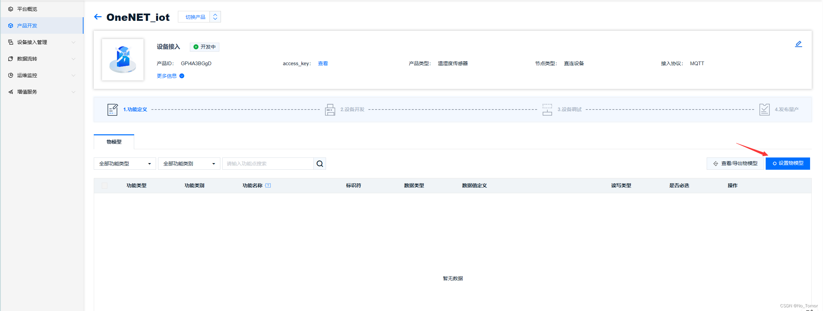Open 设备接入管理 menu item

coord(42,42)
